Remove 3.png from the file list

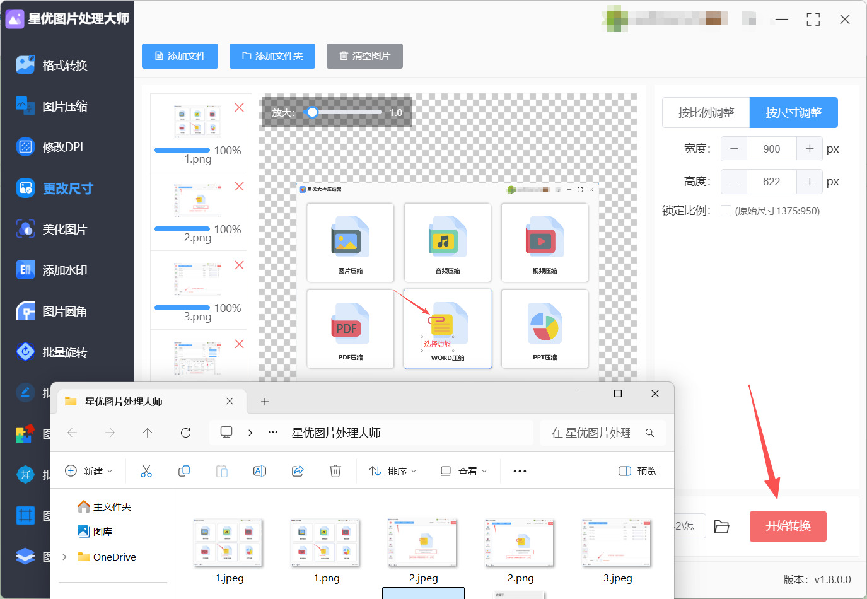tap(239, 265)
